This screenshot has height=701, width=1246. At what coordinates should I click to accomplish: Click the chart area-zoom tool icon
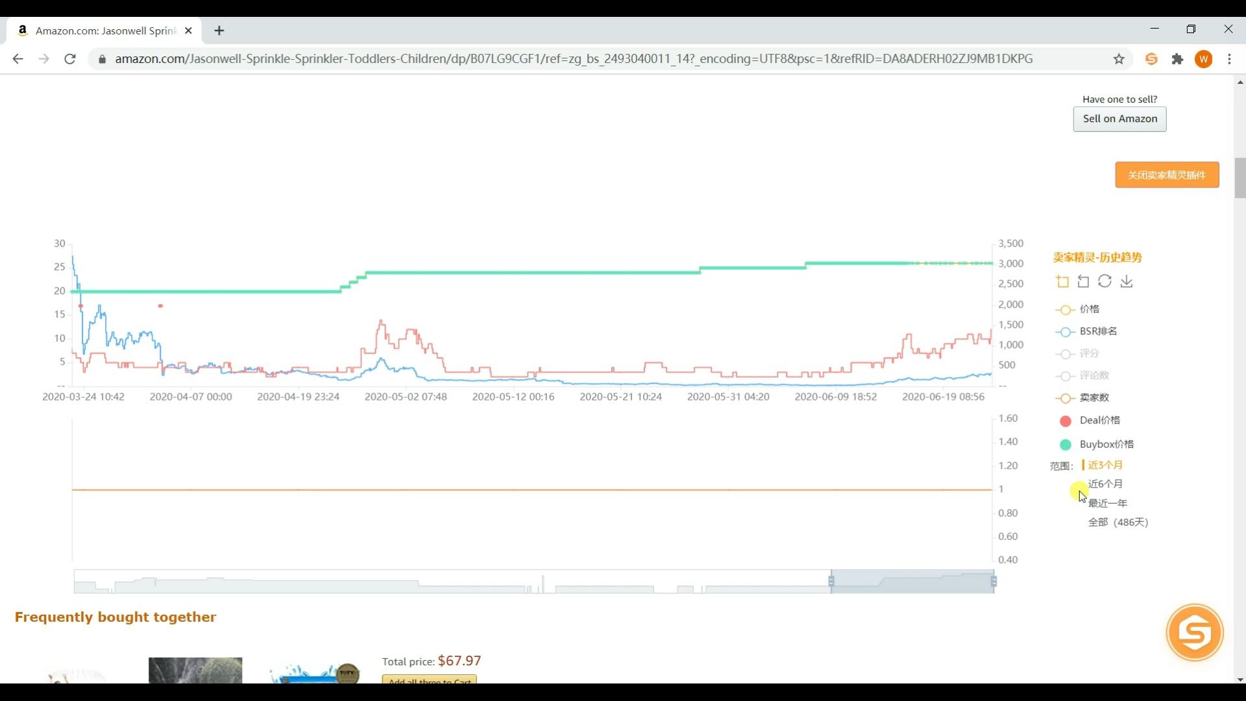tap(1062, 281)
